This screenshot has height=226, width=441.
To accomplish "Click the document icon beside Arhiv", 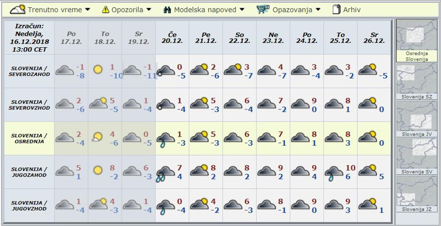I will (336, 9).
